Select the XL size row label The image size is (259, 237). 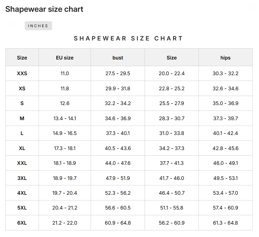click(22, 148)
